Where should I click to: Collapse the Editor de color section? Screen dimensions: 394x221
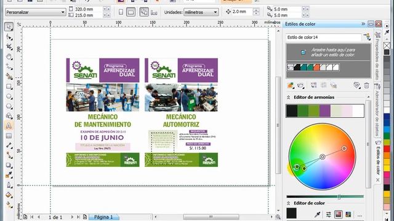coord(289,203)
